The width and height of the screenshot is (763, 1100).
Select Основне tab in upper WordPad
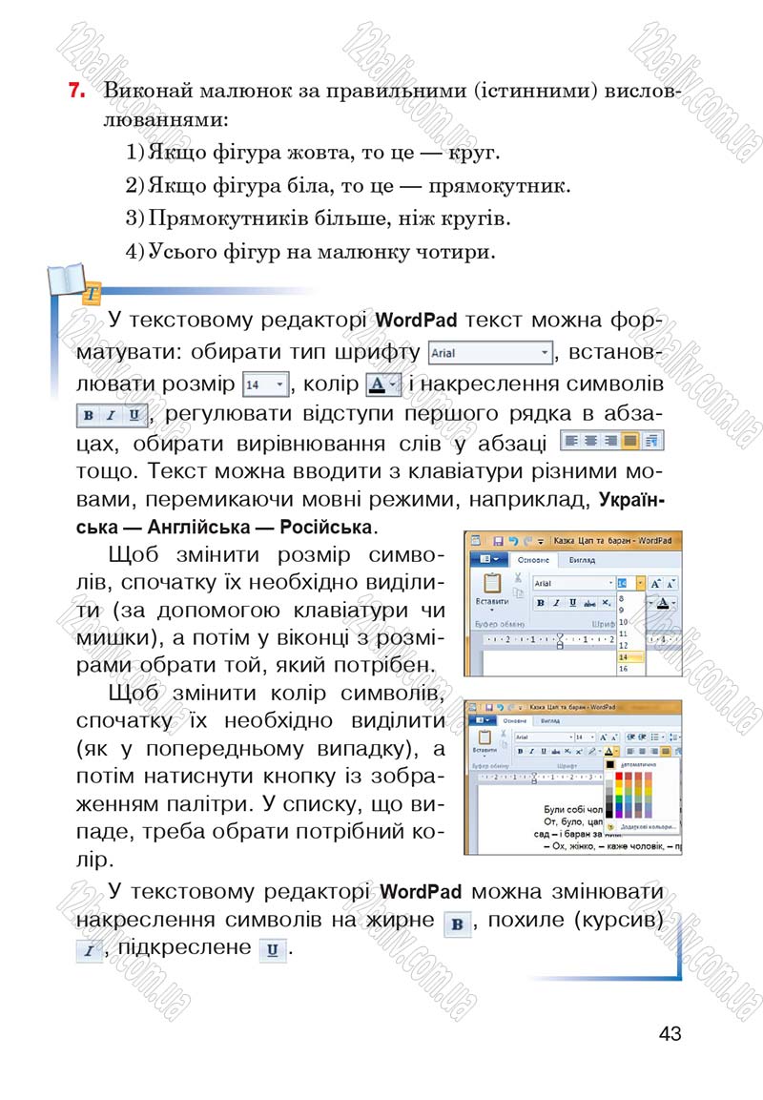(x=534, y=561)
